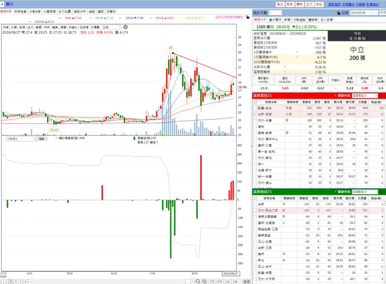Screen dimensions: 386x284
Task: Zoom in the chart with the plus magnifier
Action: coord(204,281)
